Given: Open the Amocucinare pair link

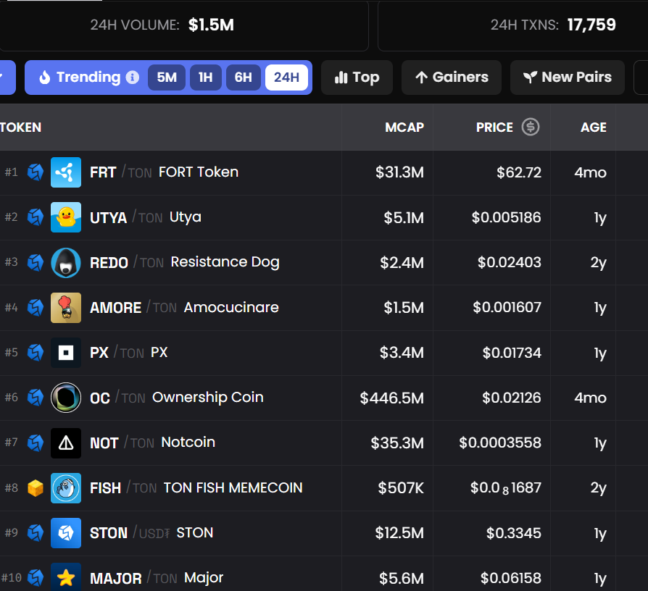Looking at the screenshot, I should pyautogui.click(x=231, y=307).
